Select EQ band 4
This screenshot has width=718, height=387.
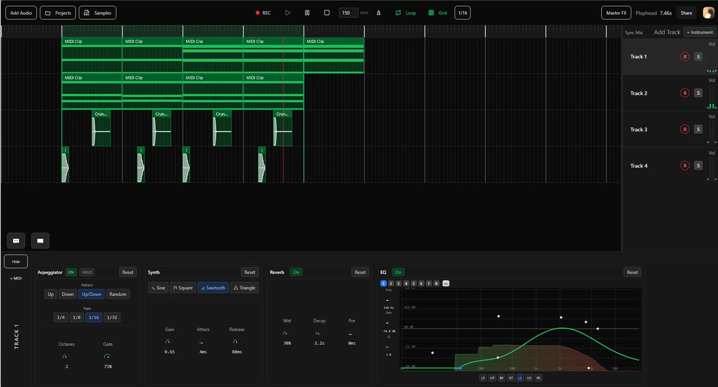click(406, 283)
